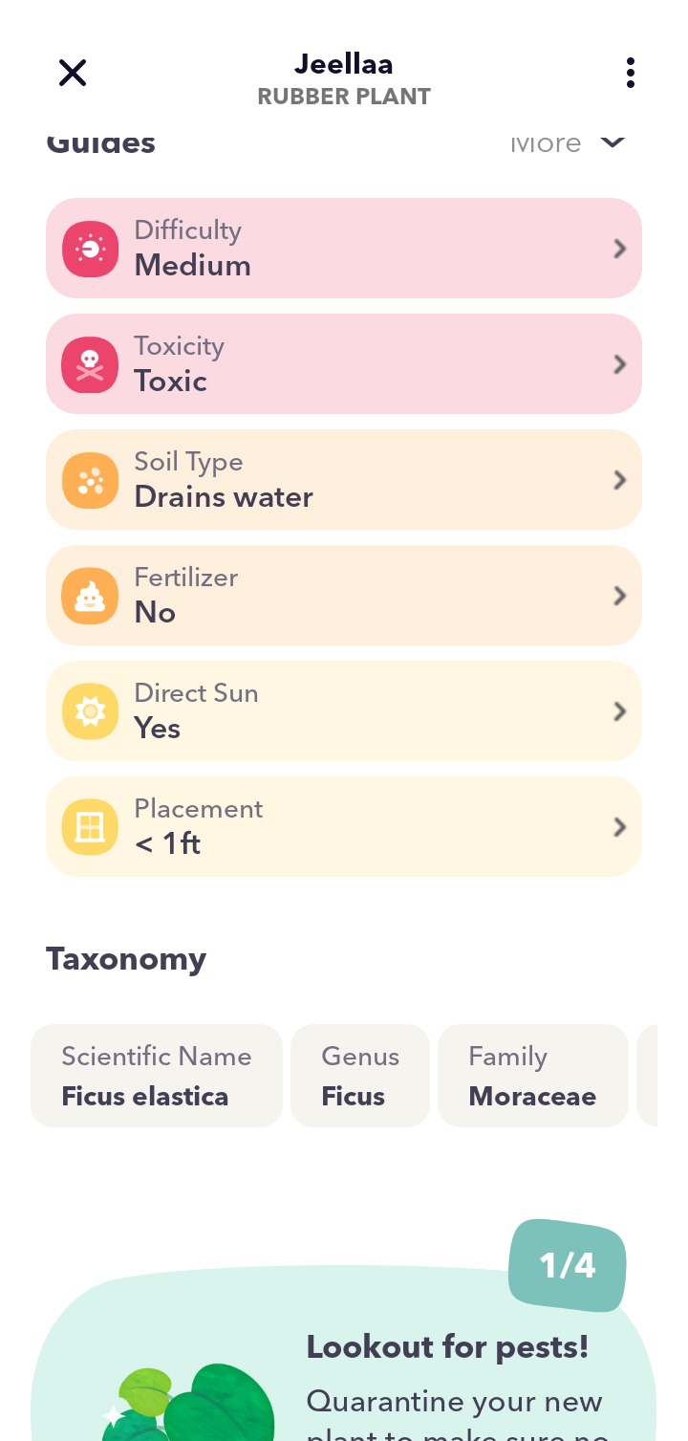Image resolution: width=688 pixels, height=1441 pixels.
Task: Tap the Placement window icon
Action: [x=90, y=827]
